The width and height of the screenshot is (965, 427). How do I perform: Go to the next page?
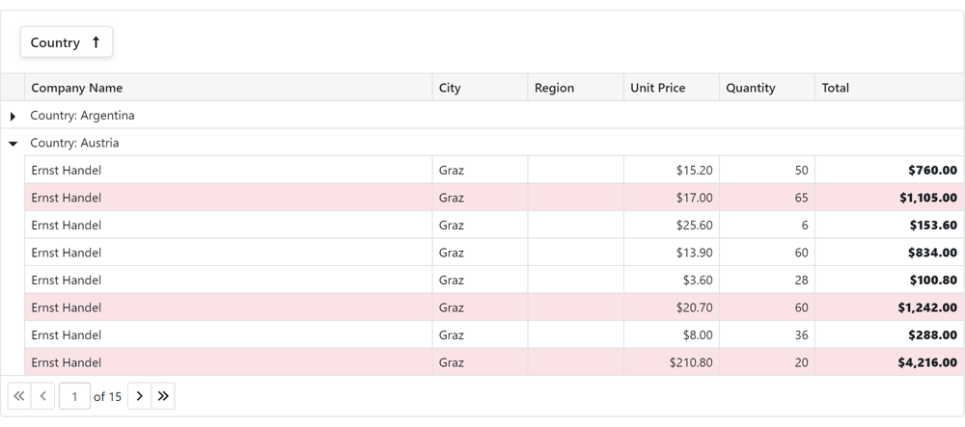coord(139,396)
